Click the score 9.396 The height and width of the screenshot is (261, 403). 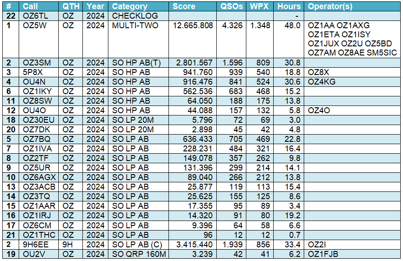tap(202, 226)
